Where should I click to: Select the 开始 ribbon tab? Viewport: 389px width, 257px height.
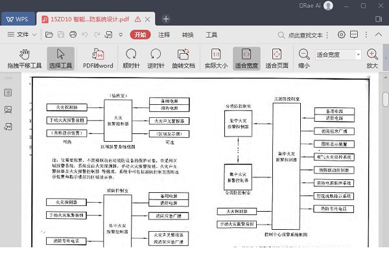pyautogui.click(x=140, y=35)
